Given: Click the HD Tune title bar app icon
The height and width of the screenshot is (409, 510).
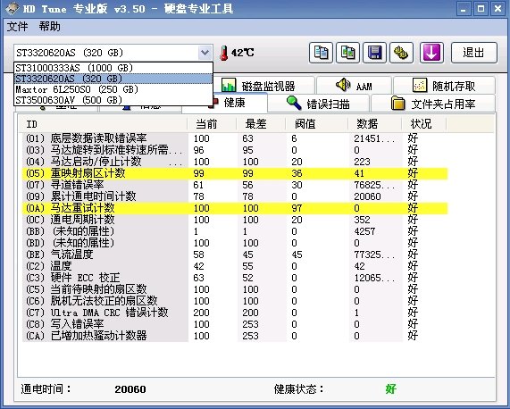Looking at the screenshot, I should pos(12,9).
